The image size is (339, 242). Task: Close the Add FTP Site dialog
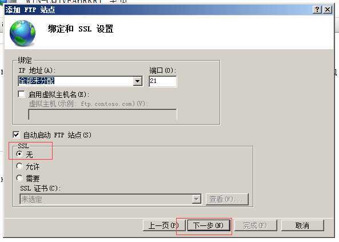click(328, 10)
